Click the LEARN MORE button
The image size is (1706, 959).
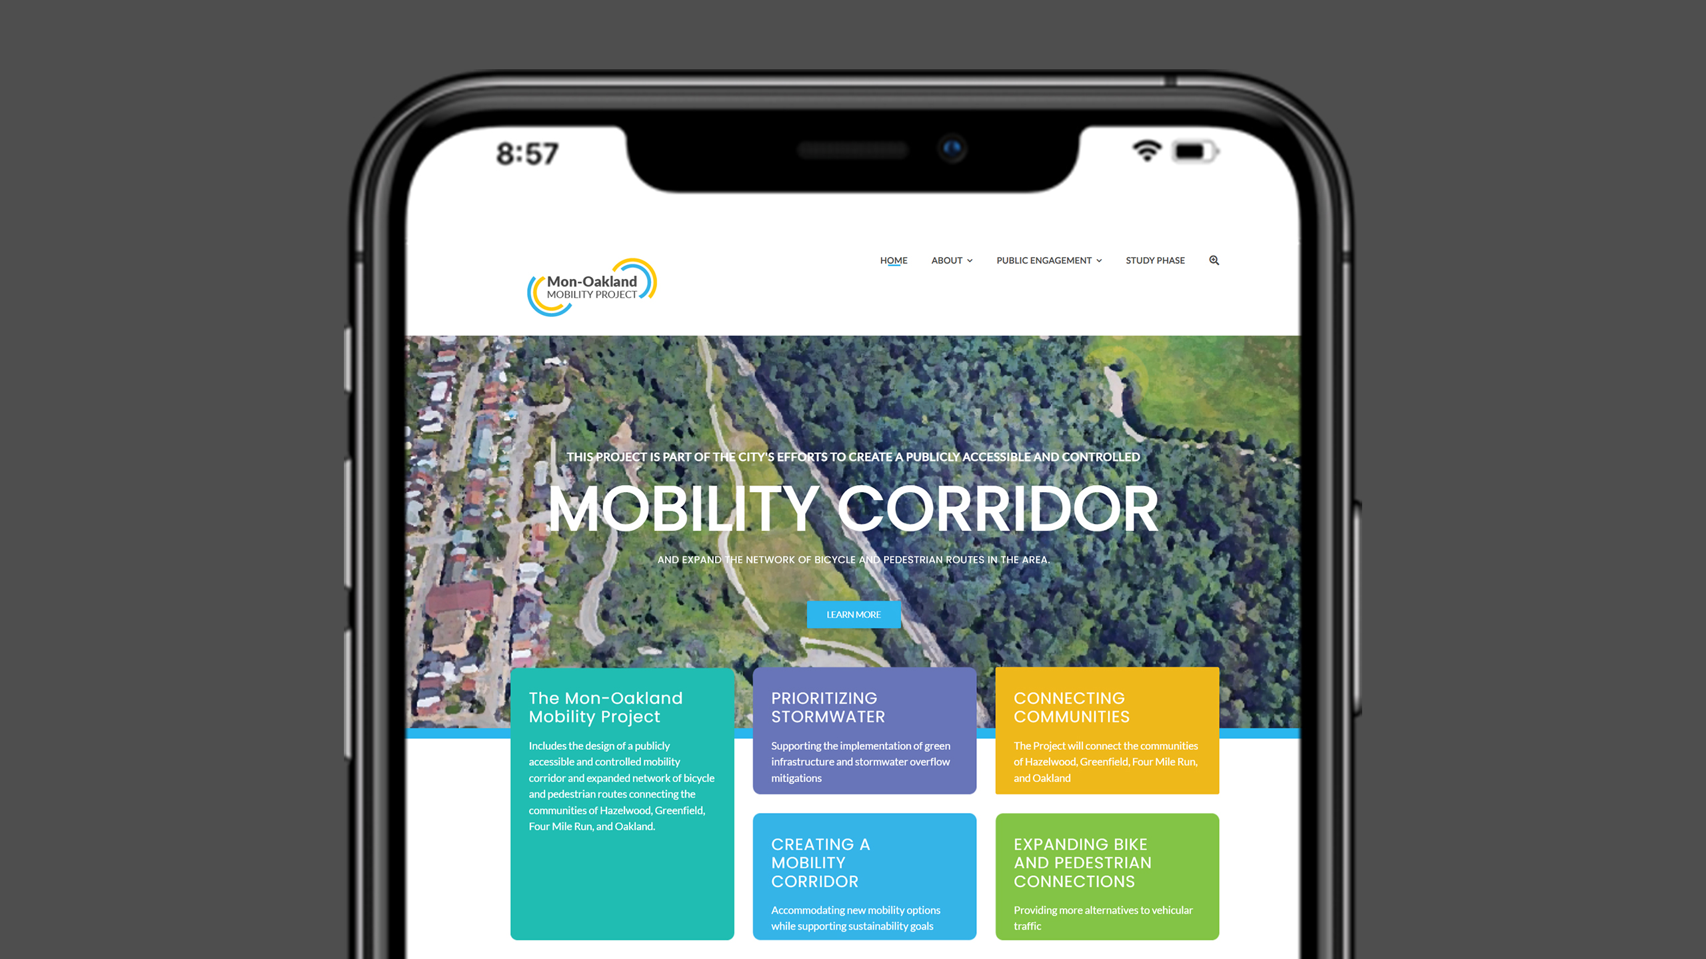(x=853, y=613)
